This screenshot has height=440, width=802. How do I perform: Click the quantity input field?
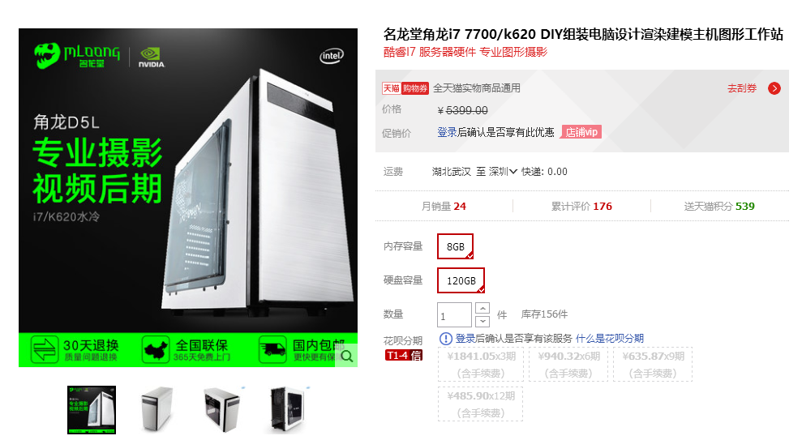[x=454, y=314]
